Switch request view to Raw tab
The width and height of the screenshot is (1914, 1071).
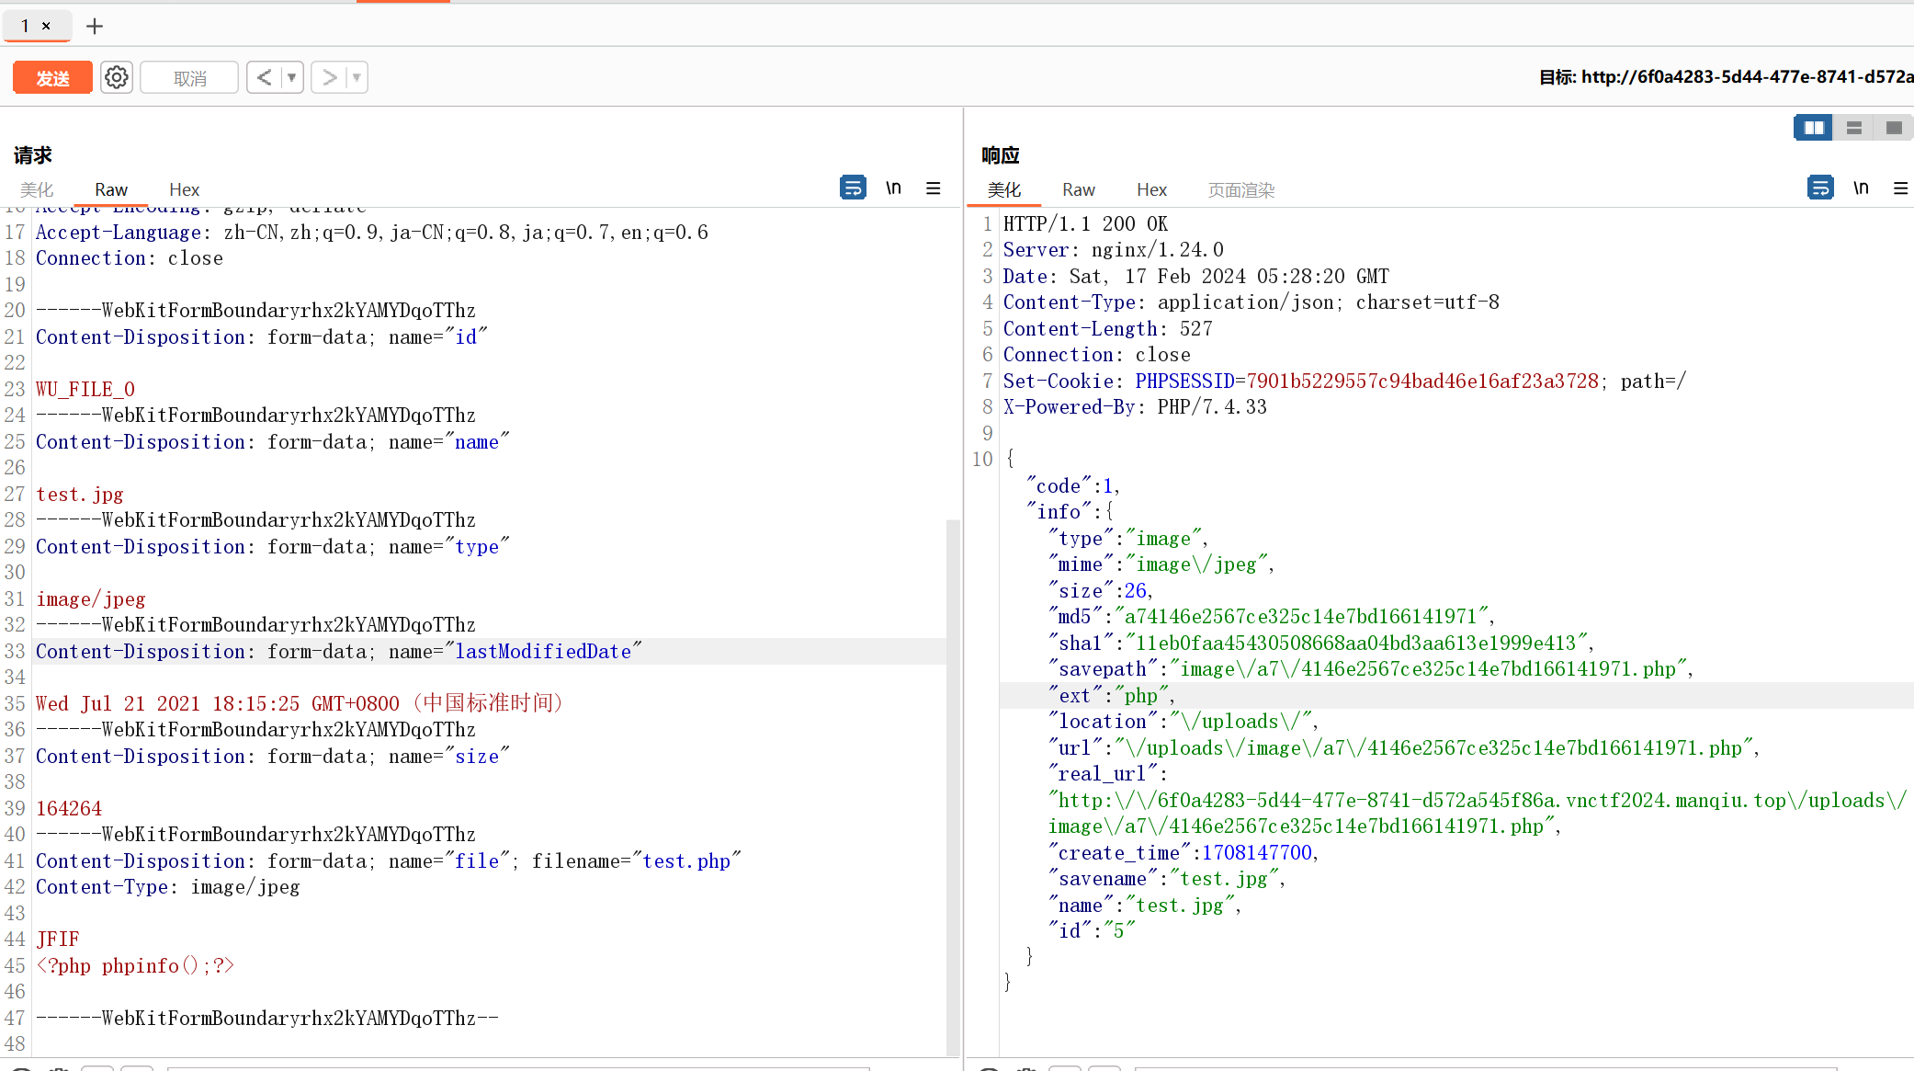[x=111, y=189]
